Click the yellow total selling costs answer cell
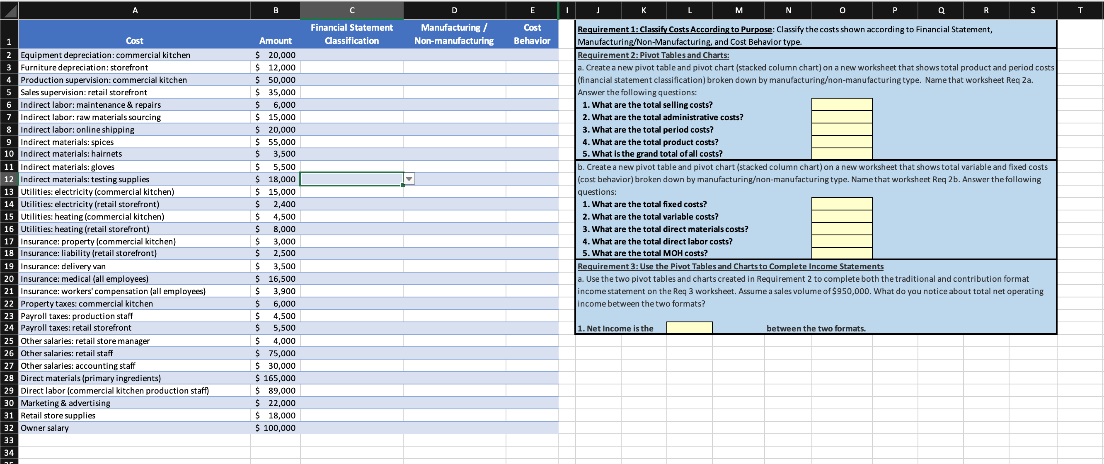1104x464 pixels. click(841, 104)
